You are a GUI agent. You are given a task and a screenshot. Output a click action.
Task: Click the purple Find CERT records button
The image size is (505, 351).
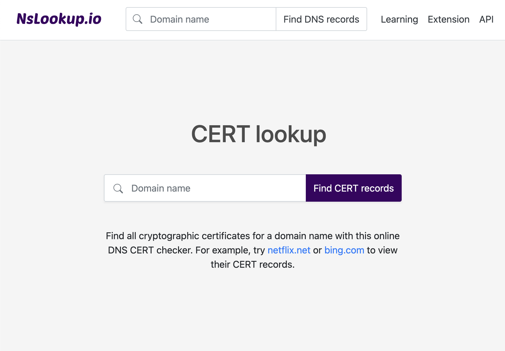pos(353,188)
